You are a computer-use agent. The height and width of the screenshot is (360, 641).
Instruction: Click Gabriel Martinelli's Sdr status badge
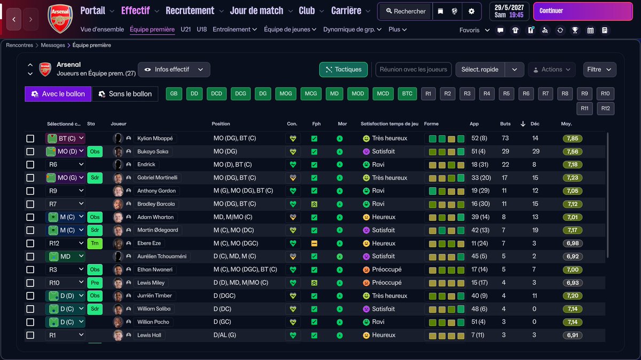(95, 178)
